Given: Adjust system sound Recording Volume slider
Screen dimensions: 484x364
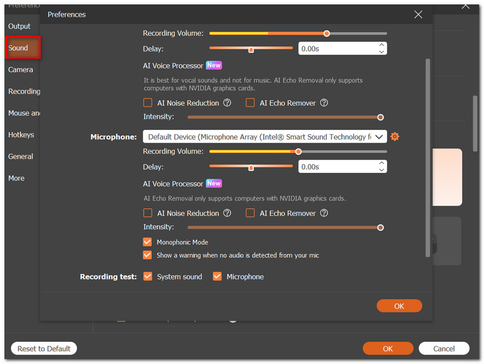Looking at the screenshot, I should click(x=327, y=33).
